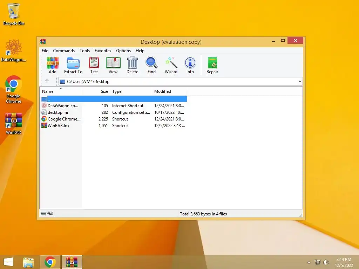
Task: Switch to Chrome in the taskbar
Action: point(50,262)
